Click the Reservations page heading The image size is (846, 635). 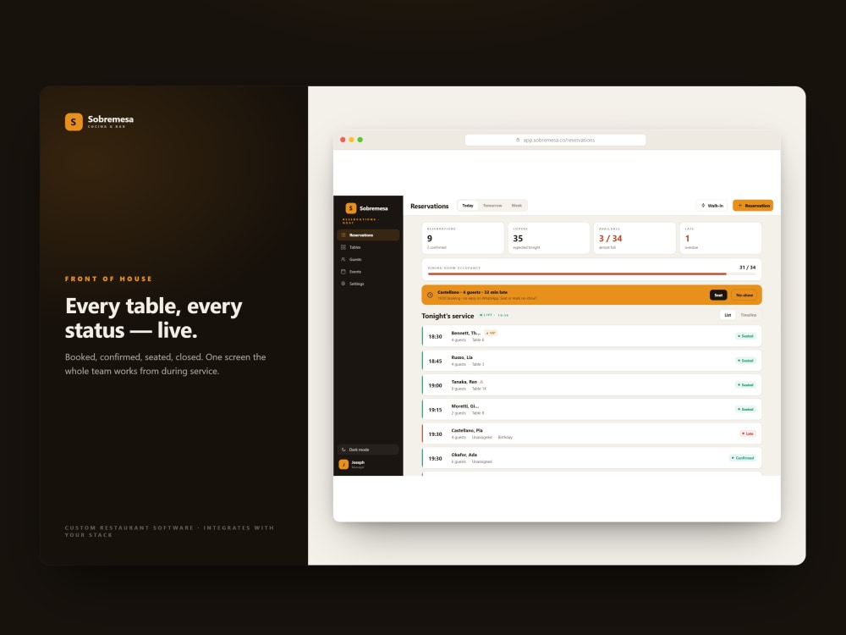click(430, 207)
